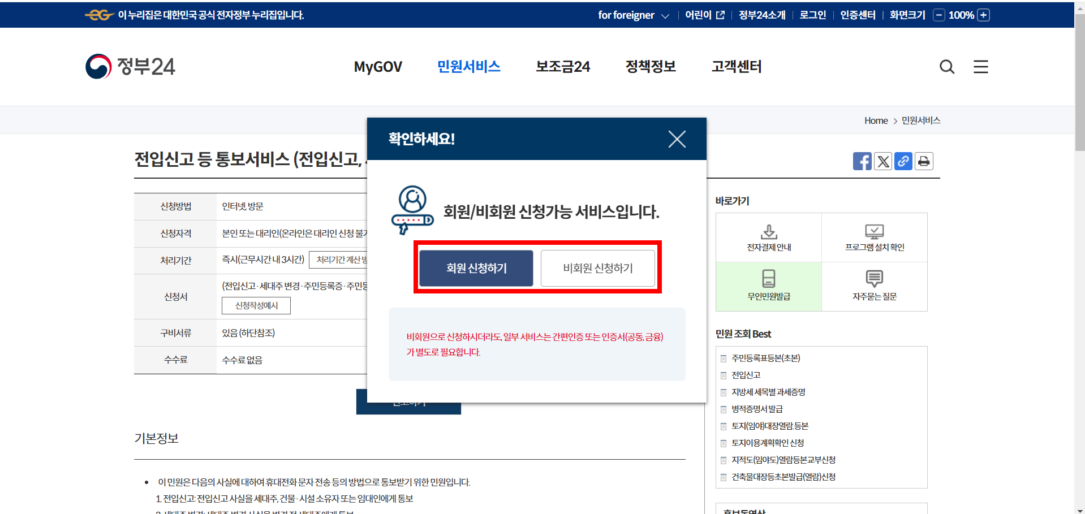
Task: Open search with the magnifier icon
Action: (x=947, y=66)
